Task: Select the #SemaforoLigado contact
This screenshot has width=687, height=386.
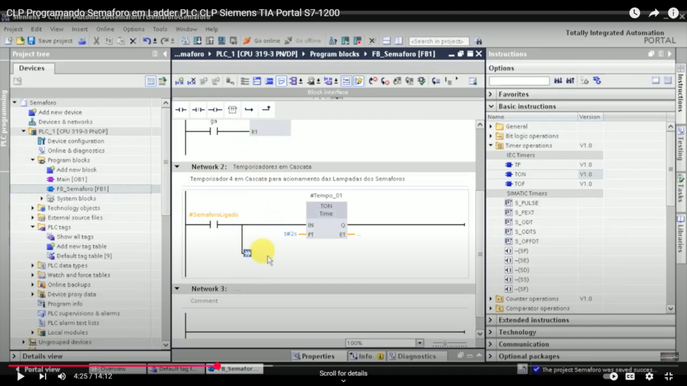Action: [214, 225]
